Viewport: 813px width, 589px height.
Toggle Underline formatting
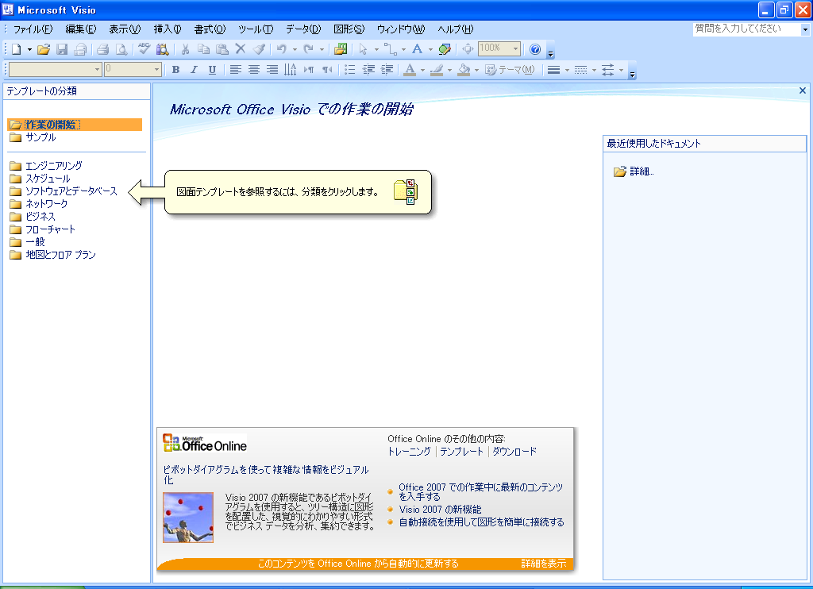212,70
